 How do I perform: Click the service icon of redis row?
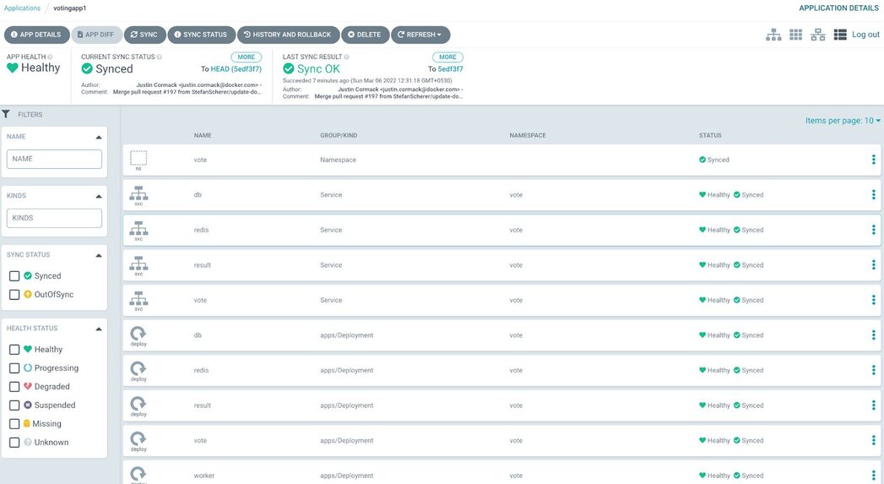(138, 228)
